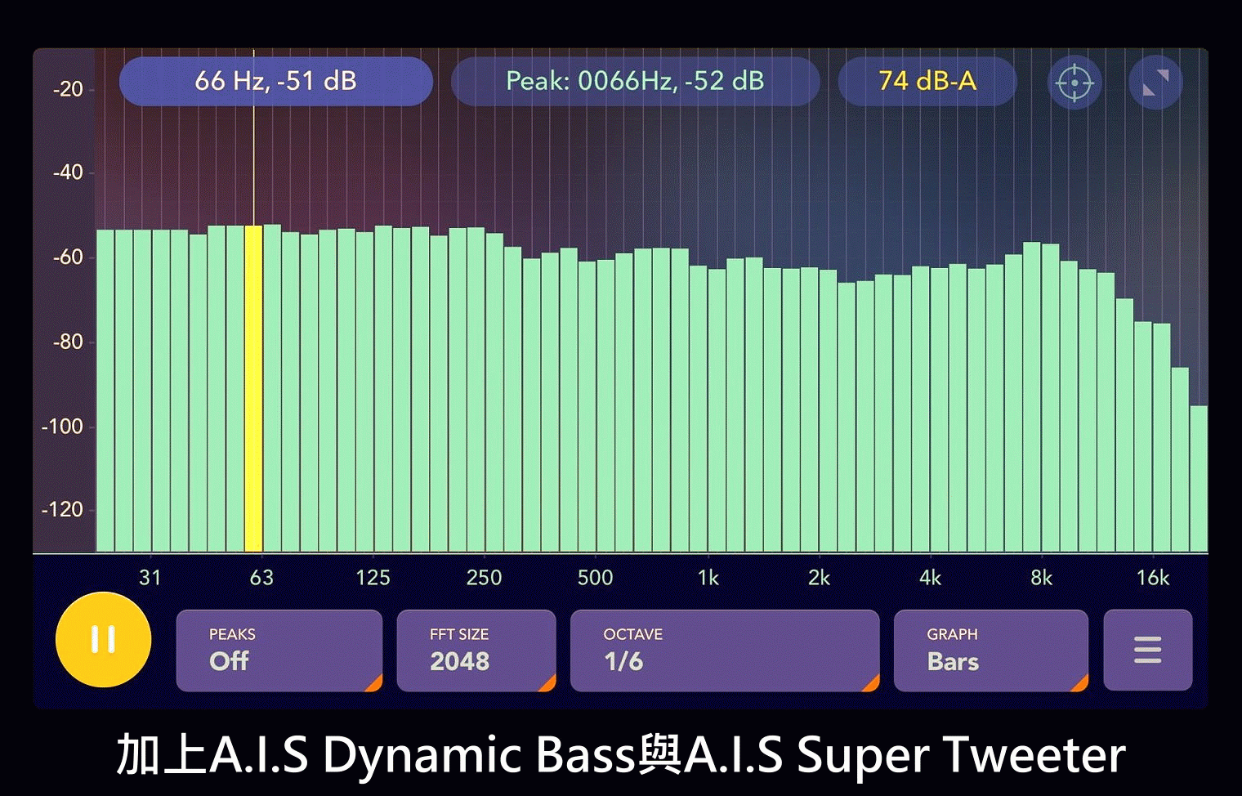Open the OCTAVE 1/6 dropdown

[x=725, y=651]
